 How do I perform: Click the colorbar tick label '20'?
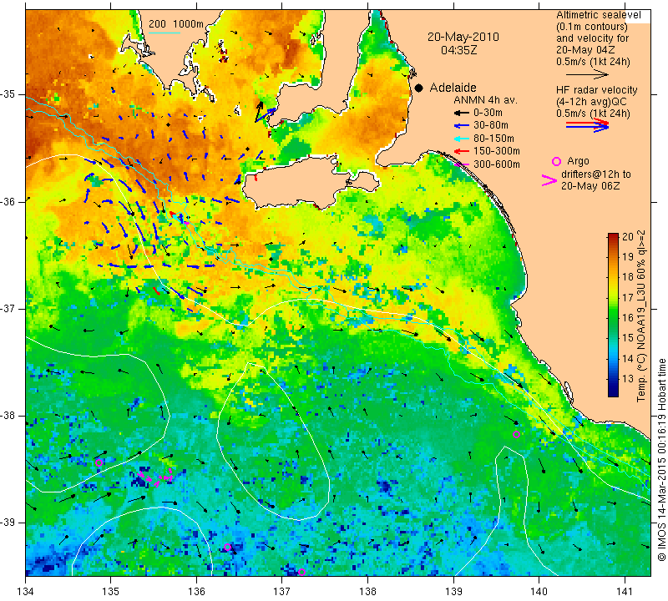click(x=628, y=237)
